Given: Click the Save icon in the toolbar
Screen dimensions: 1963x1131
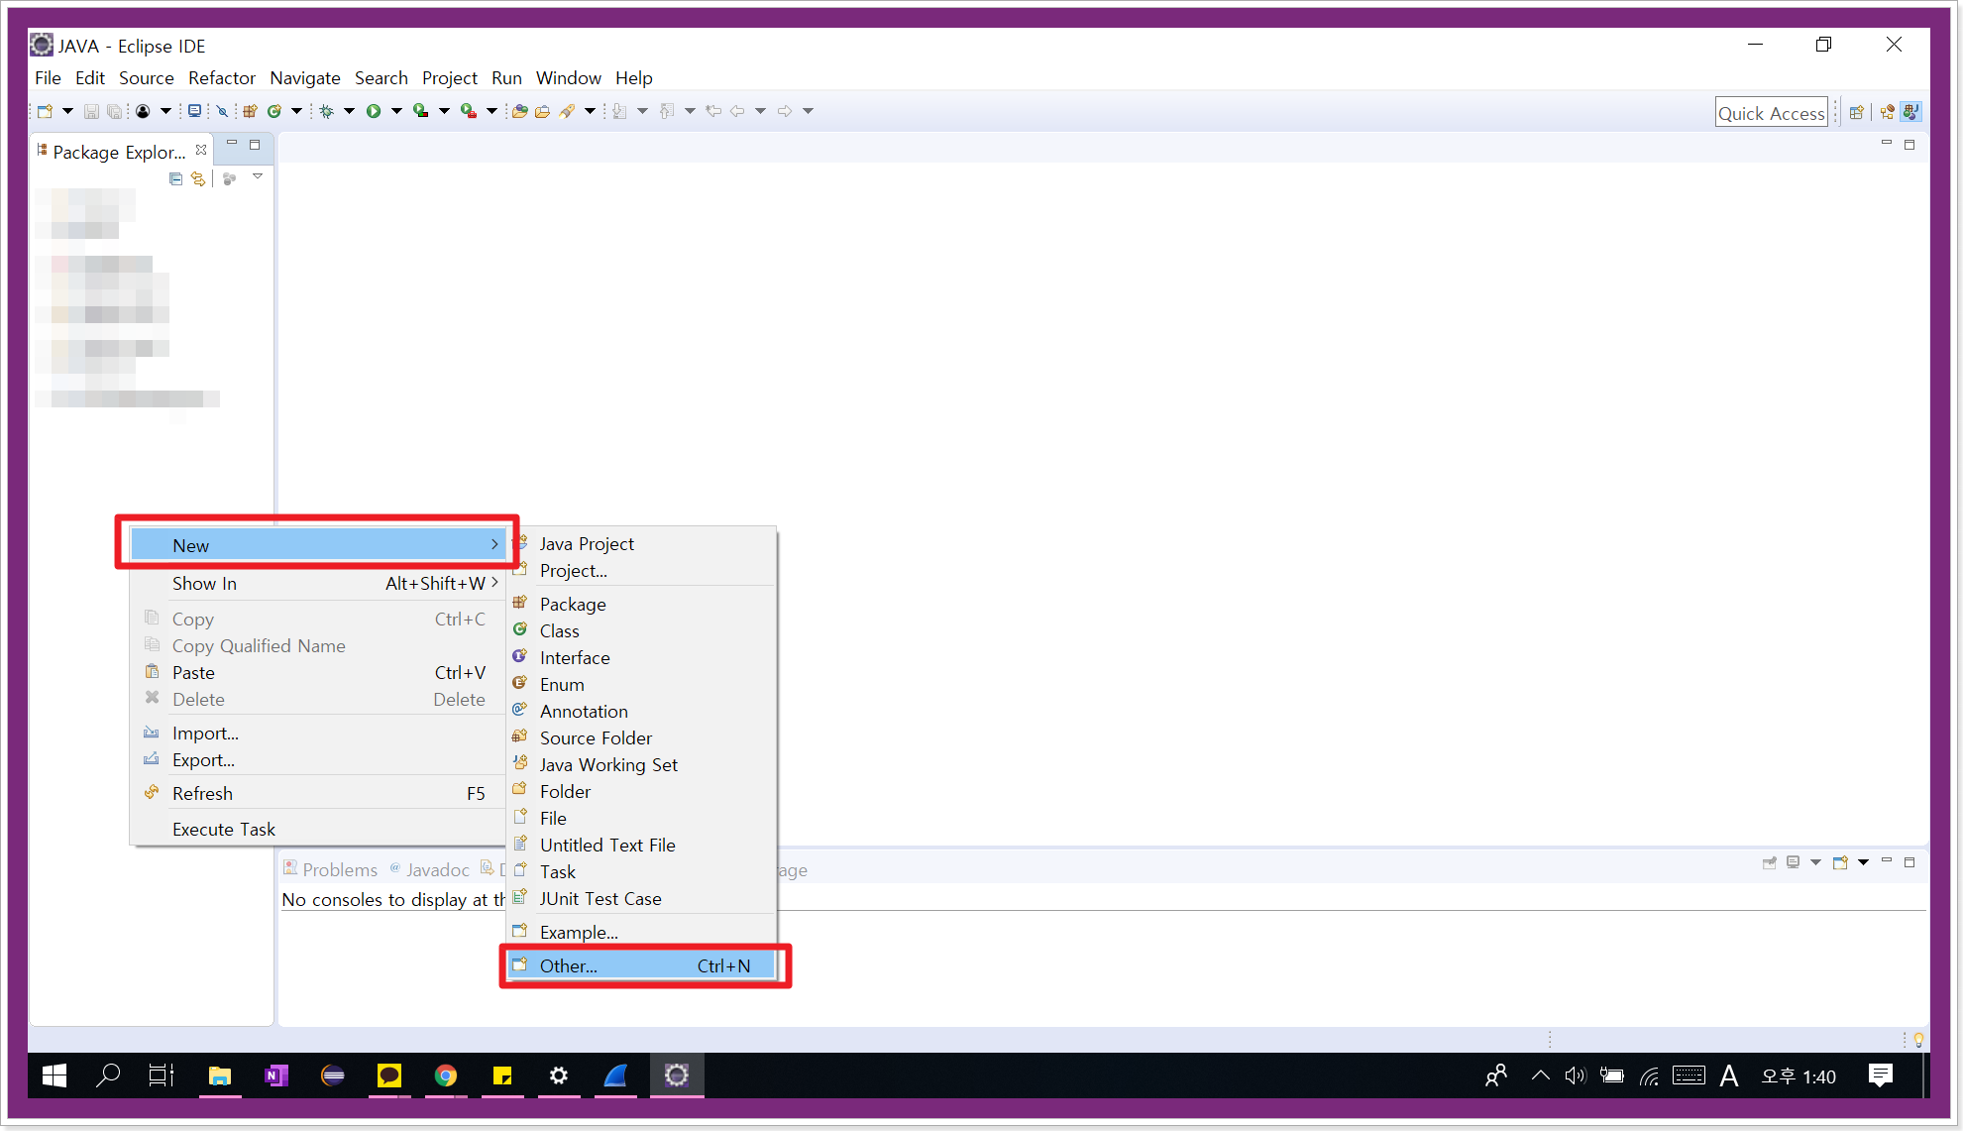Looking at the screenshot, I should pos(91,111).
